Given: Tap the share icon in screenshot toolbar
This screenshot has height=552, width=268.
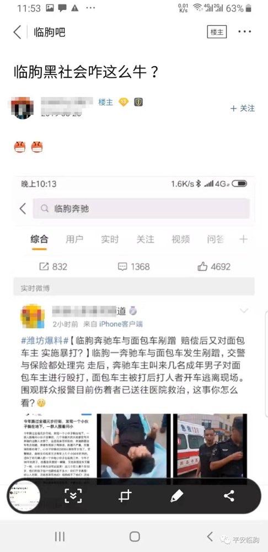Looking at the screenshot, I should [x=229, y=496].
